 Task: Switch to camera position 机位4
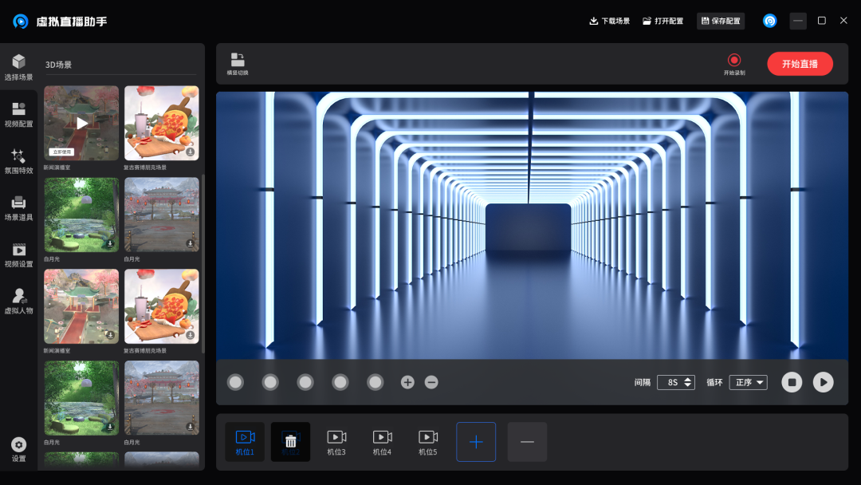pyautogui.click(x=382, y=442)
